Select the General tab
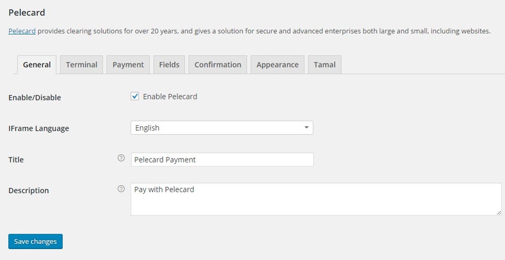505x260 pixels. coord(37,65)
